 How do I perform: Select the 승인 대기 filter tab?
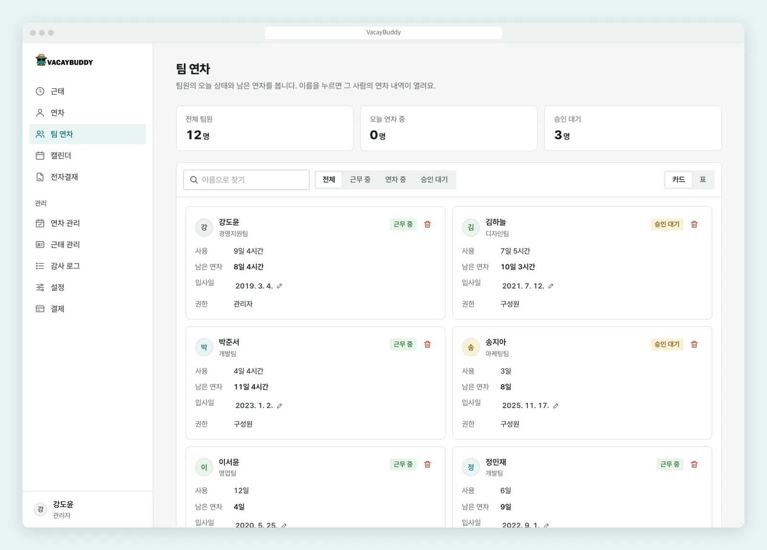[x=434, y=180]
